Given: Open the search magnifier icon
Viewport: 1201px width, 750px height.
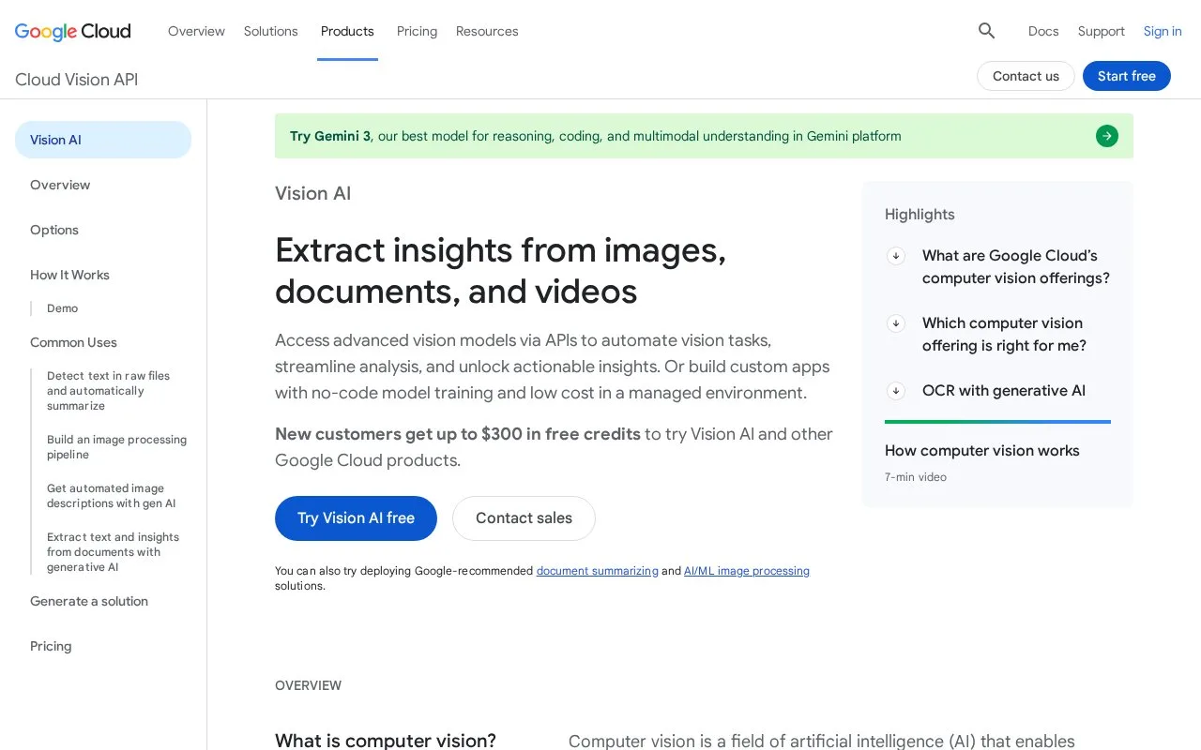Looking at the screenshot, I should click(x=986, y=31).
